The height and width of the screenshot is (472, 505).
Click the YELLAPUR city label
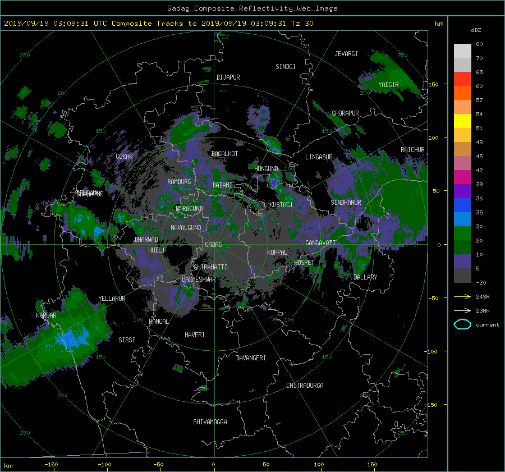[112, 299]
